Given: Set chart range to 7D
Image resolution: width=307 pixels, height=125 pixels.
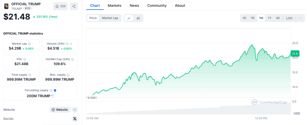Looking at the screenshot, I should point(252,18).
